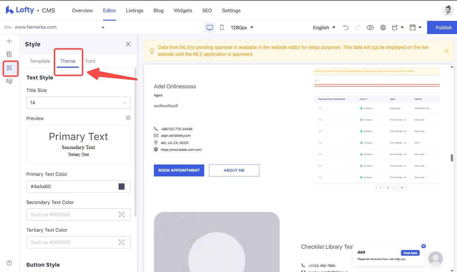
Task: Click the Chat Now button
Action: click(x=410, y=253)
